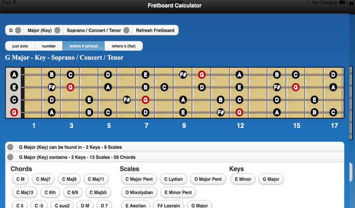The image size is (355, 208).
Task: Click the Wi-Fi icon in the status bar
Action: 15,2
